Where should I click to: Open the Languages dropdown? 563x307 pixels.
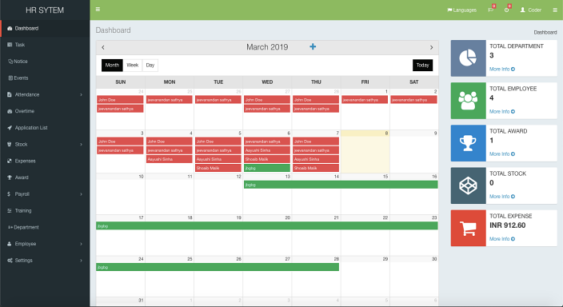462,10
